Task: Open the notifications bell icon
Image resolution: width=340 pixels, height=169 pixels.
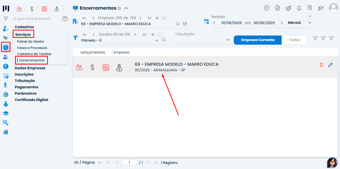Action: [x=299, y=8]
